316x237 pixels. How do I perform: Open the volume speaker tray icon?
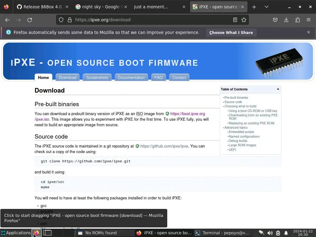pos(270,233)
